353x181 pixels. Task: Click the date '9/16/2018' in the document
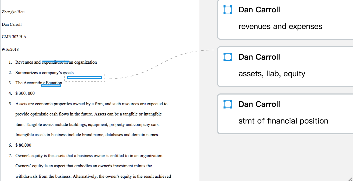(x=10, y=49)
